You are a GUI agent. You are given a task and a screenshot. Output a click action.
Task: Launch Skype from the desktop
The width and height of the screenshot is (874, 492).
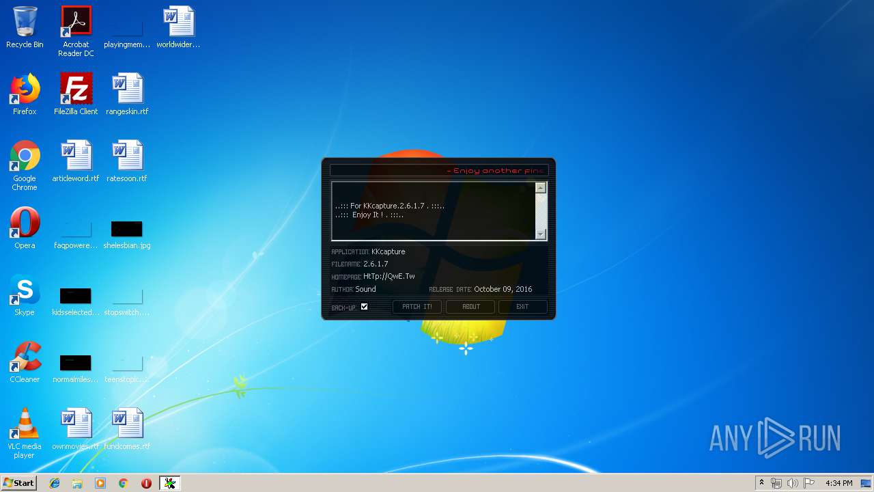tap(25, 296)
